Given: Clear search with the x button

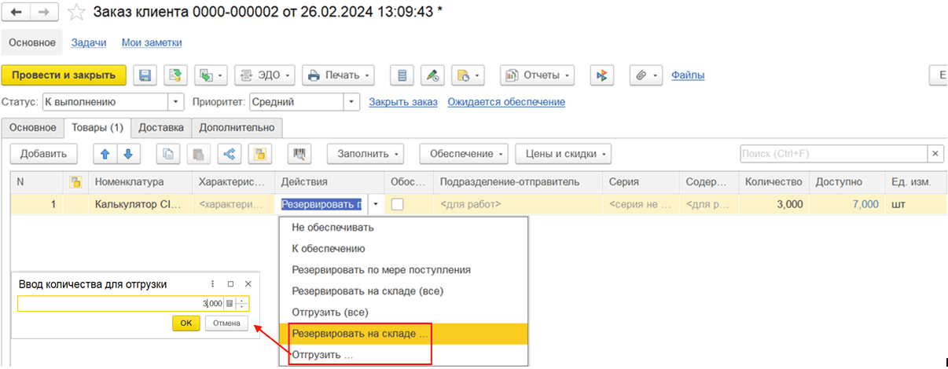Looking at the screenshot, I should pyautogui.click(x=935, y=154).
